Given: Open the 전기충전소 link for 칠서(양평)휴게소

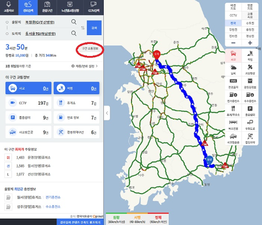Looking at the screenshot, I should (53, 197).
